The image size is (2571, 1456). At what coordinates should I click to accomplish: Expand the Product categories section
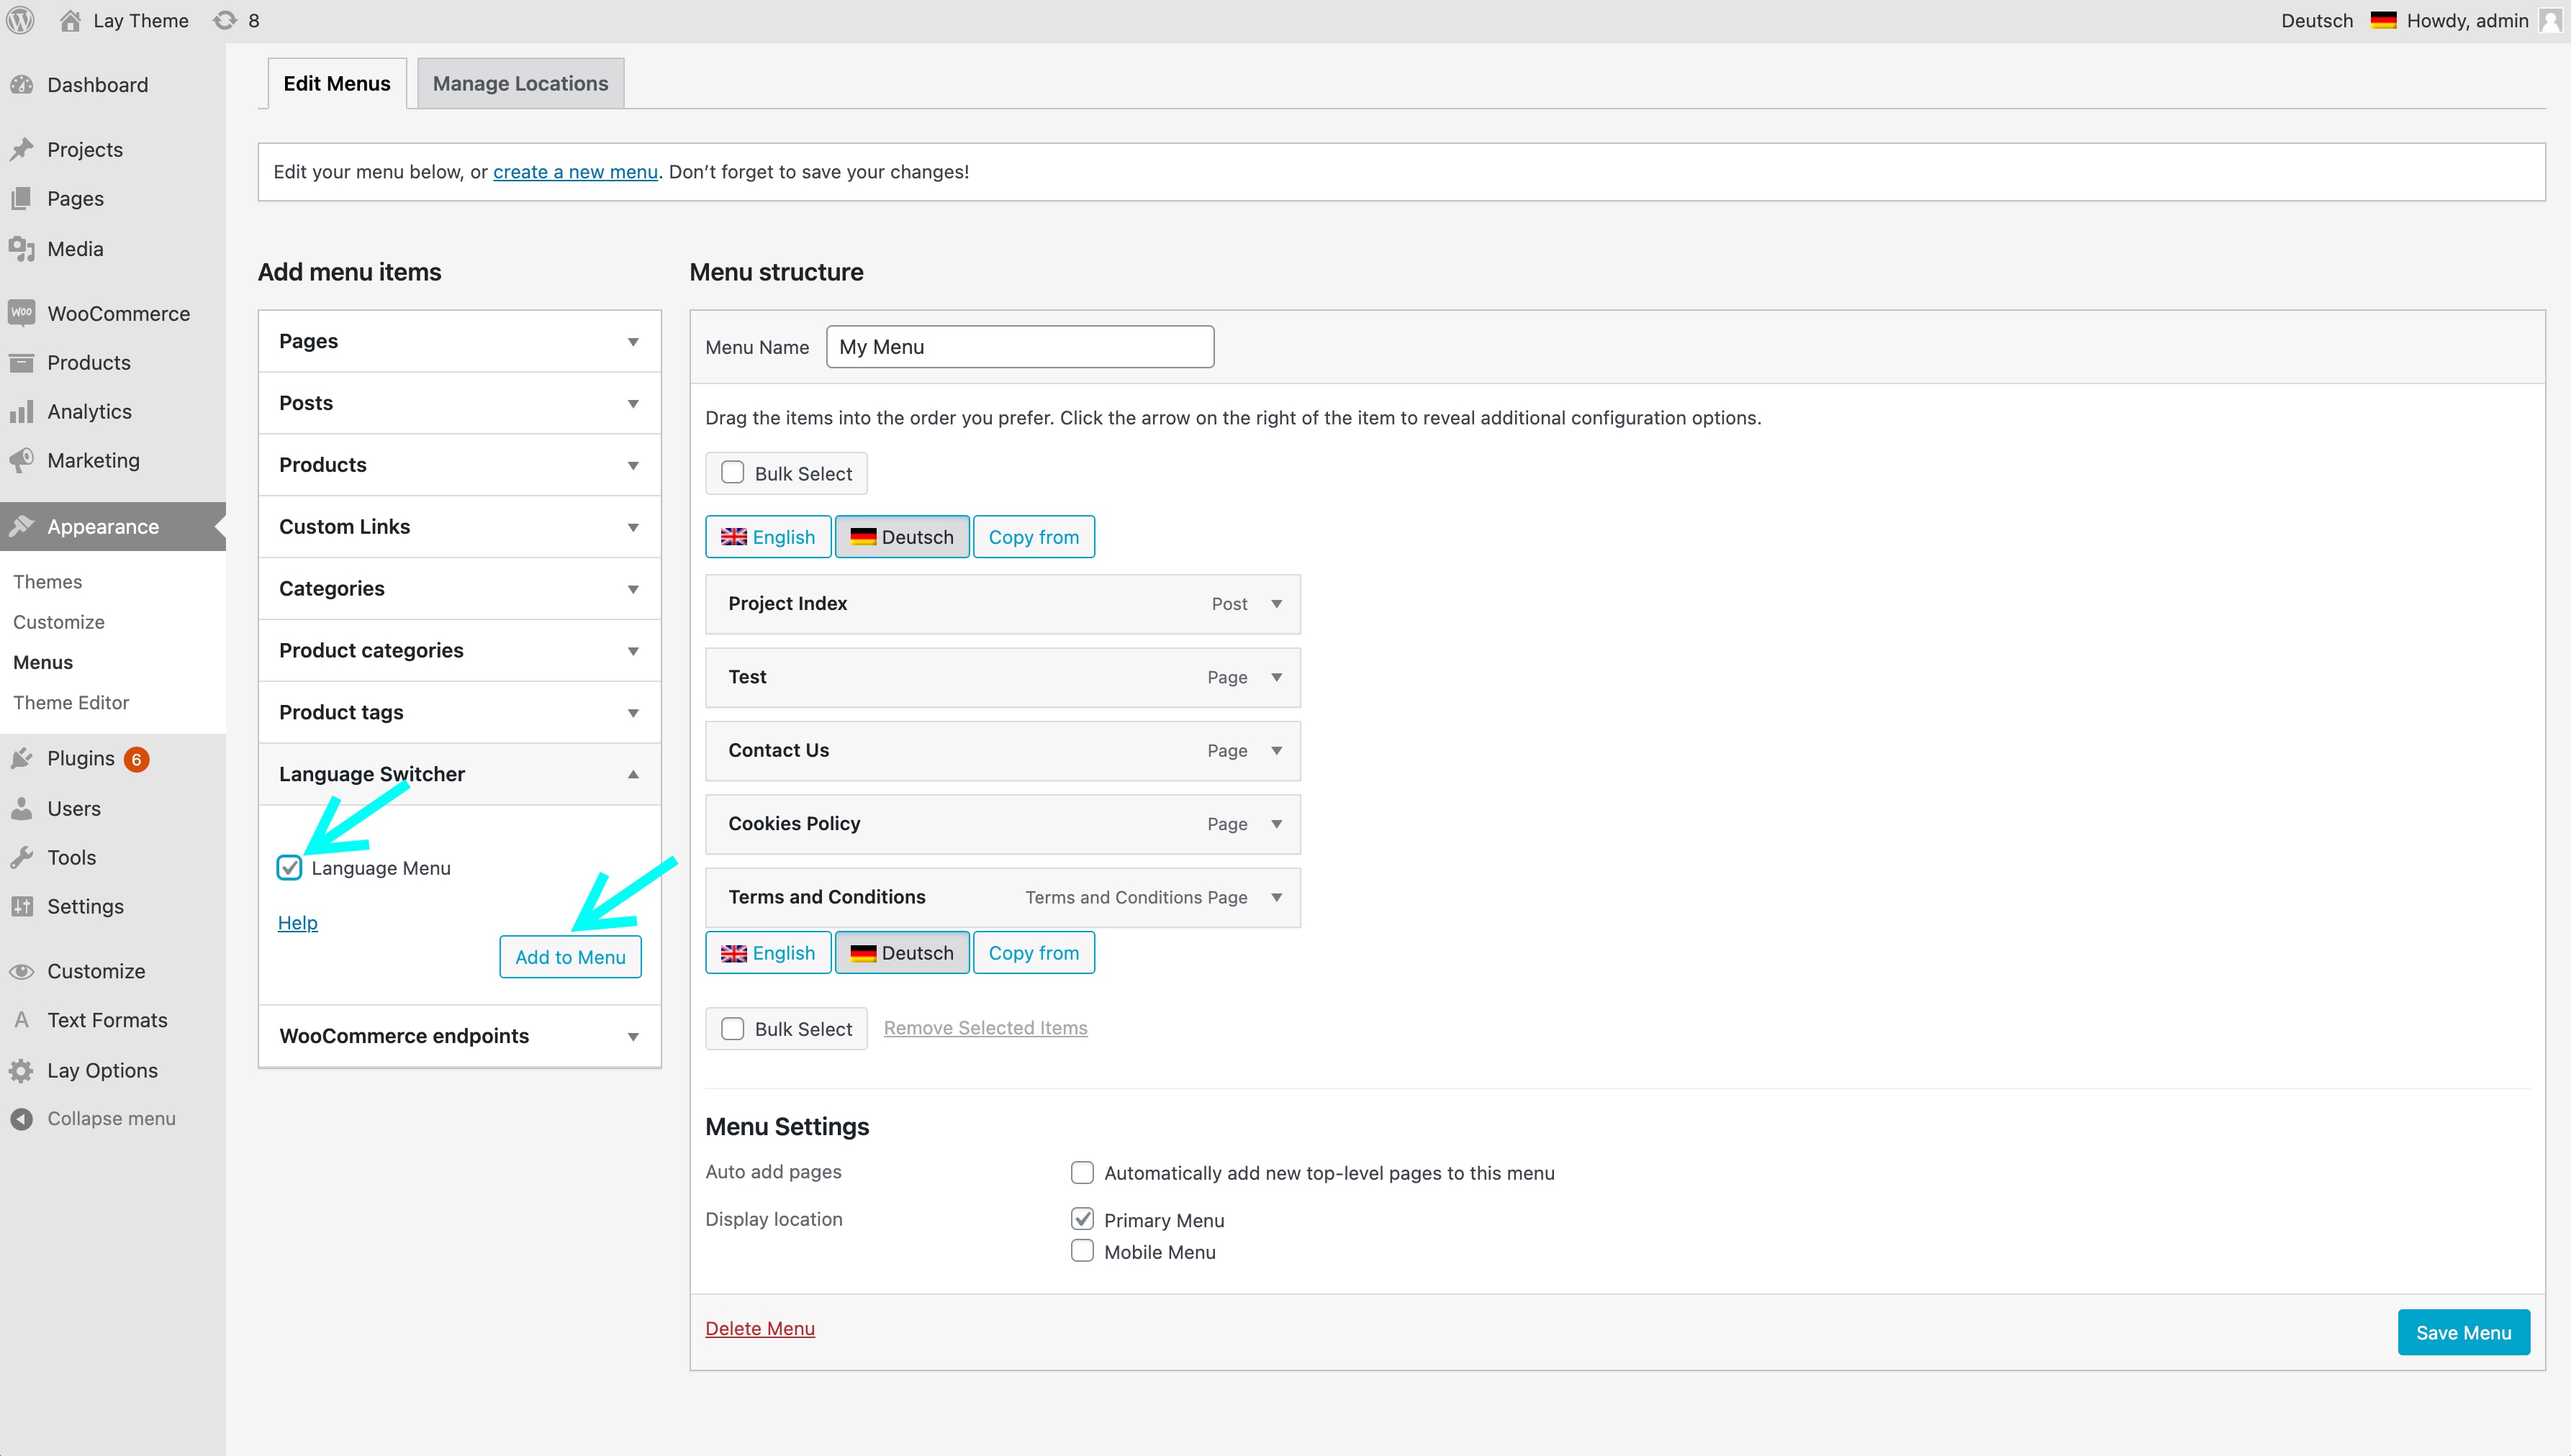coord(459,651)
